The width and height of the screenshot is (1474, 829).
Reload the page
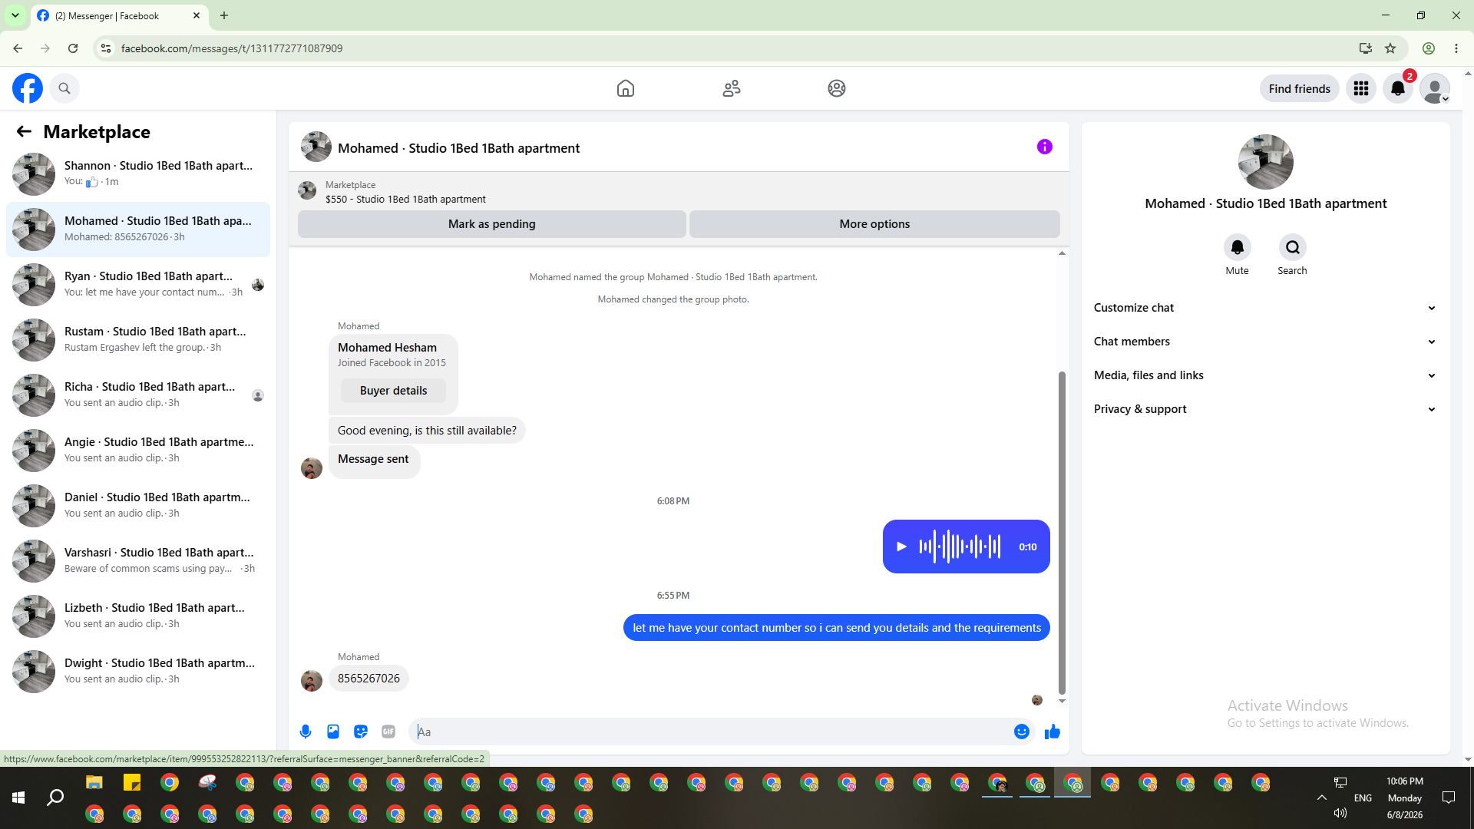coord(73,48)
